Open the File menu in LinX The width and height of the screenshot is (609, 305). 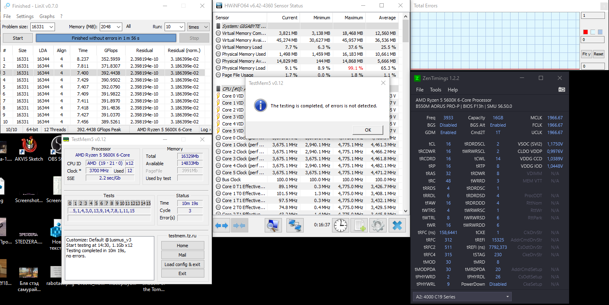pyautogui.click(x=7, y=16)
